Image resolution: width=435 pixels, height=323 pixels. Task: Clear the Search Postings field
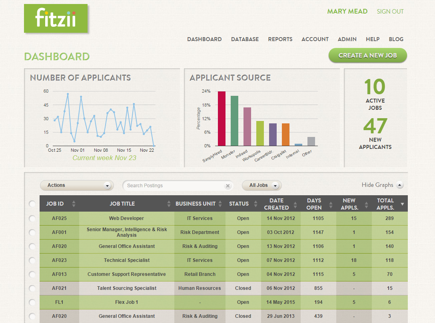(227, 186)
